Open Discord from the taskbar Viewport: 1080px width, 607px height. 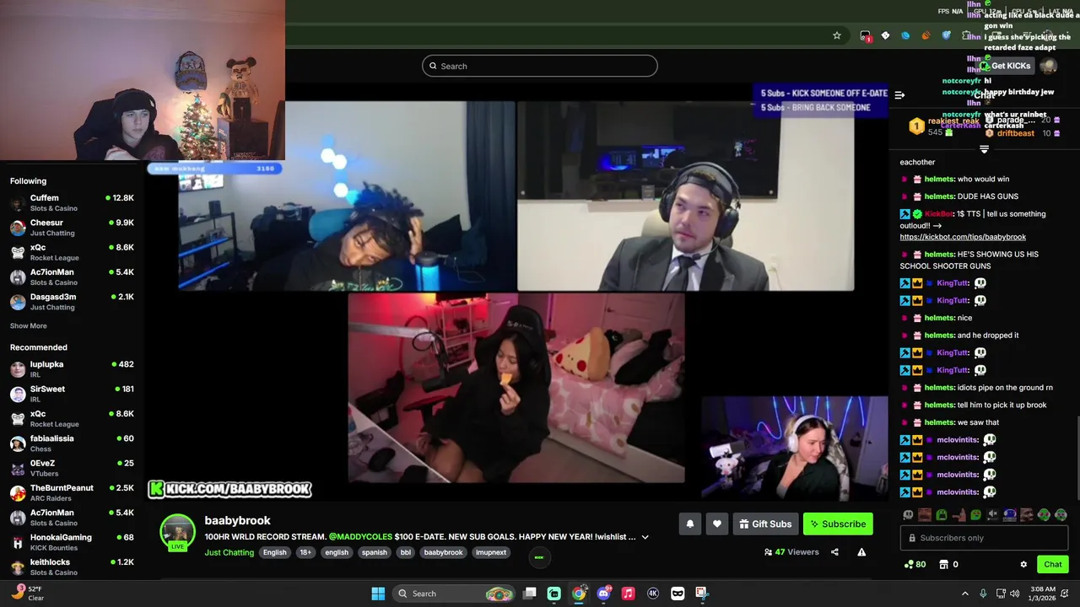coord(603,594)
